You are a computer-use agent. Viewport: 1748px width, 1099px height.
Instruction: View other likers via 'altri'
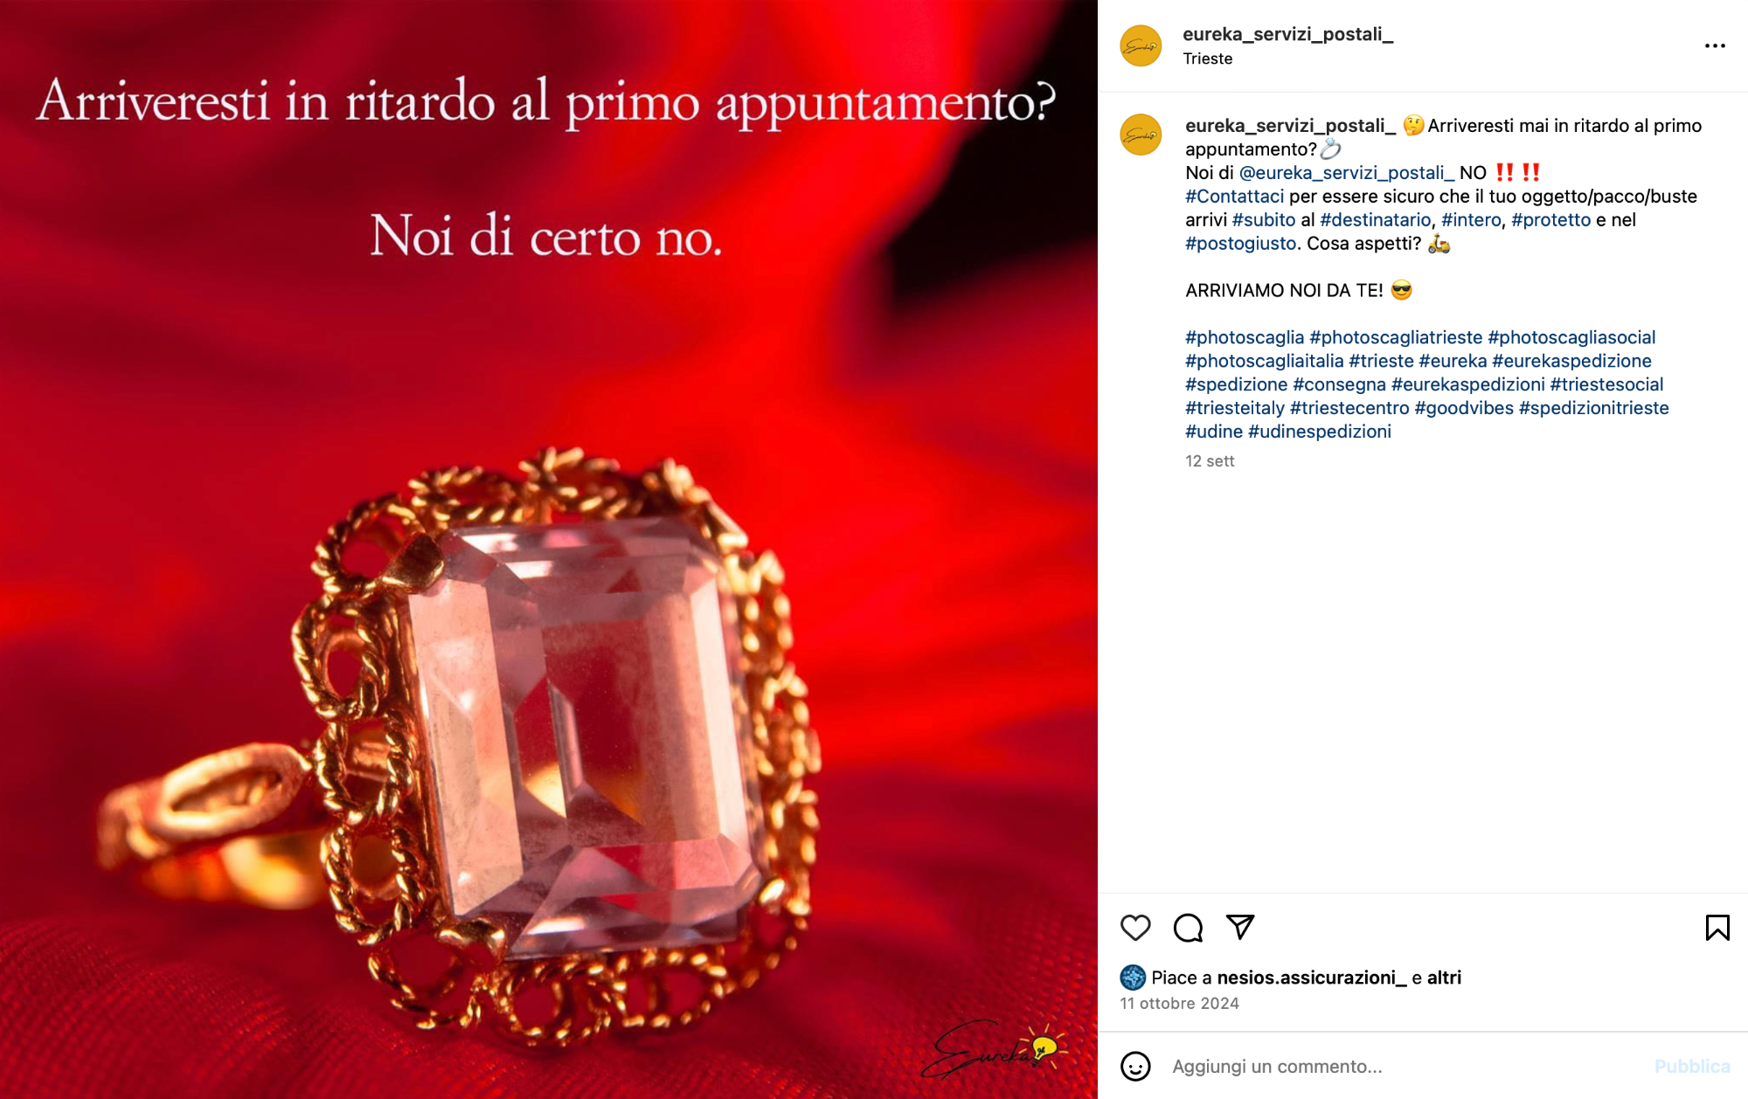[x=1444, y=978]
